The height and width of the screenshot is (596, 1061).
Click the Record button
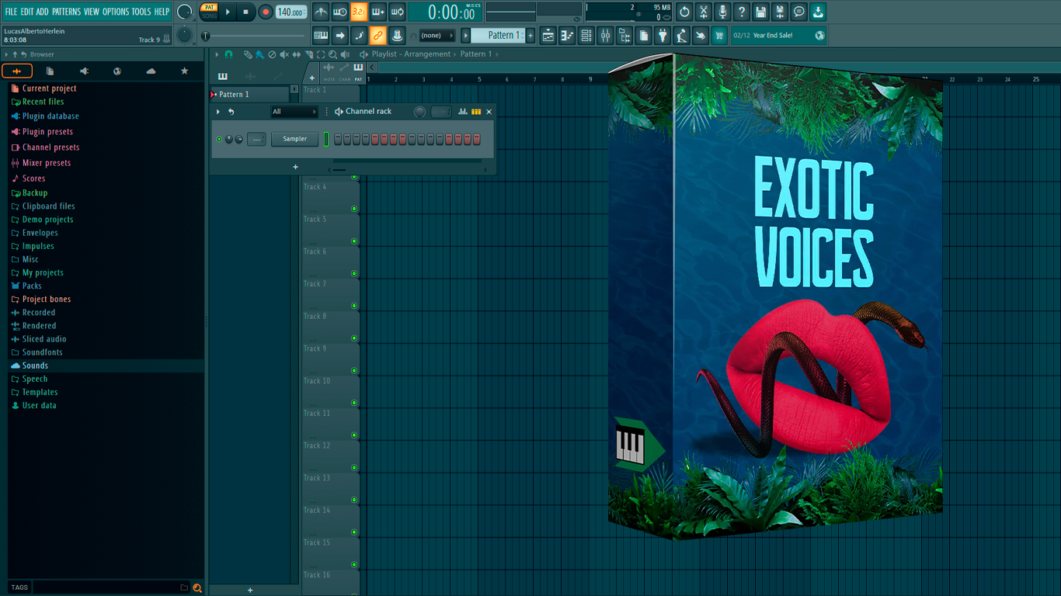click(x=266, y=12)
